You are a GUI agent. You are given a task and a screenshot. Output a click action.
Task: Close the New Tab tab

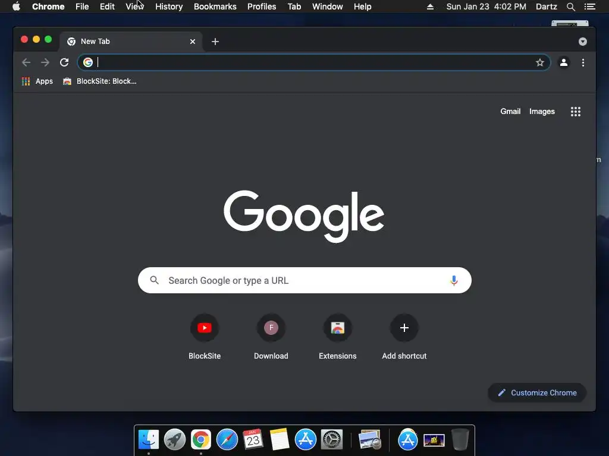click(x=193, y=42)
